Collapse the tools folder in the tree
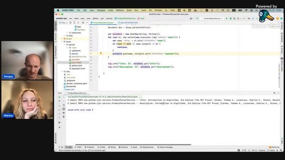285x160 pixels. tap(62, 42)
